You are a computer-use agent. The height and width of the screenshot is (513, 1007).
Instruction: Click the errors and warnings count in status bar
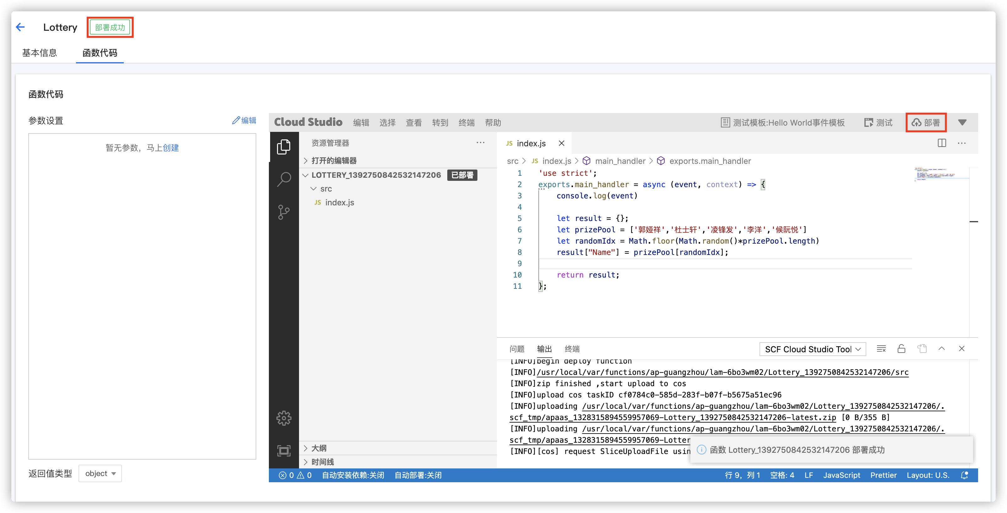[x=295, y=475]
